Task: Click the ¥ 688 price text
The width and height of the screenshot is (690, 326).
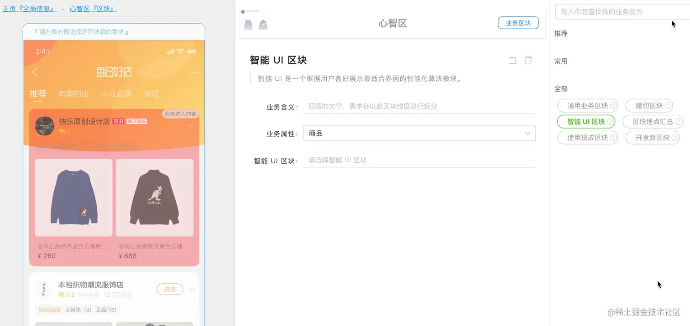Action: (x=128, y=256)
